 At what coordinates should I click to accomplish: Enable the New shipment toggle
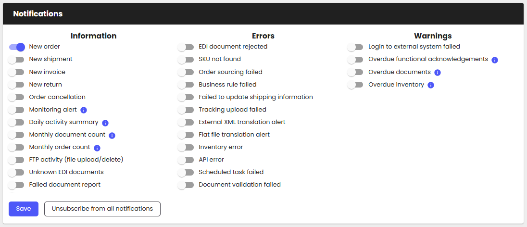[x=16, y=60]
